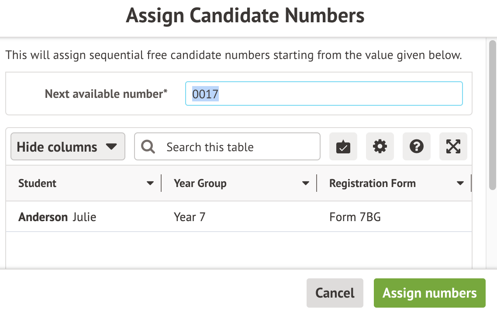
Task: Click the Form 7BG cell
Action: coord(355,217)
